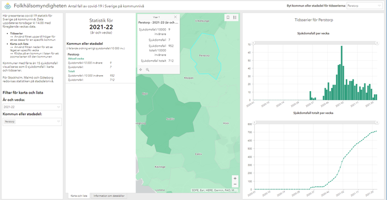Click the Perstorp label on the map
The width and height of the screenshot is (387, 200).
(x=205, y=56)
